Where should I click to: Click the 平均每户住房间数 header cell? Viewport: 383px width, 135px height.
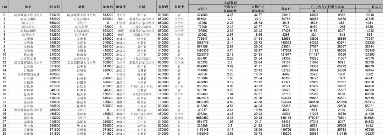click(x=230, y=9)
